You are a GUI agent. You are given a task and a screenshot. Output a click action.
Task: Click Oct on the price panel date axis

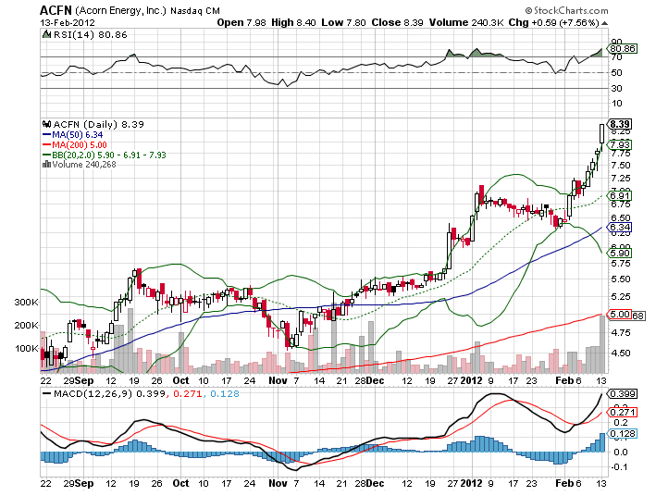coord(180,380)
